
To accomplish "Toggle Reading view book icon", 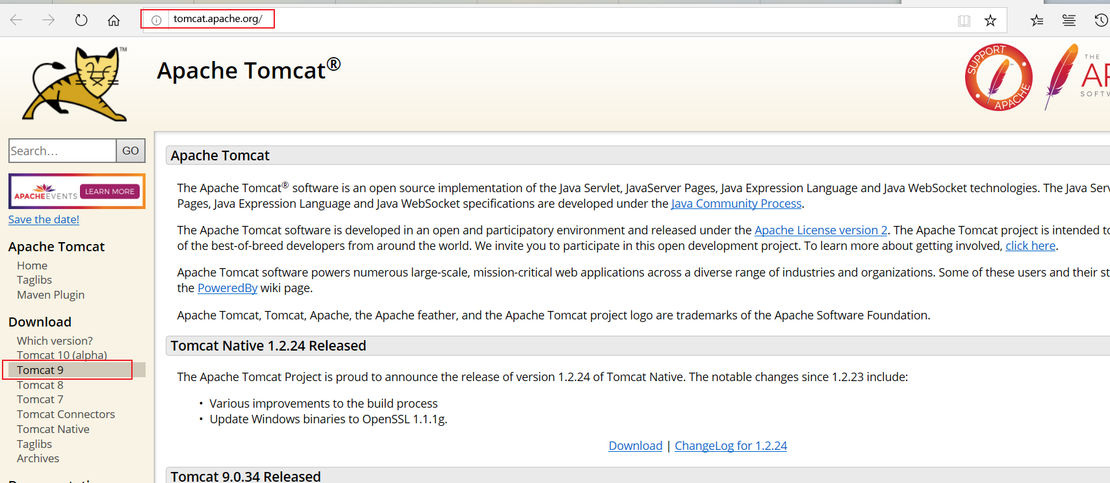I will point(964,21).
